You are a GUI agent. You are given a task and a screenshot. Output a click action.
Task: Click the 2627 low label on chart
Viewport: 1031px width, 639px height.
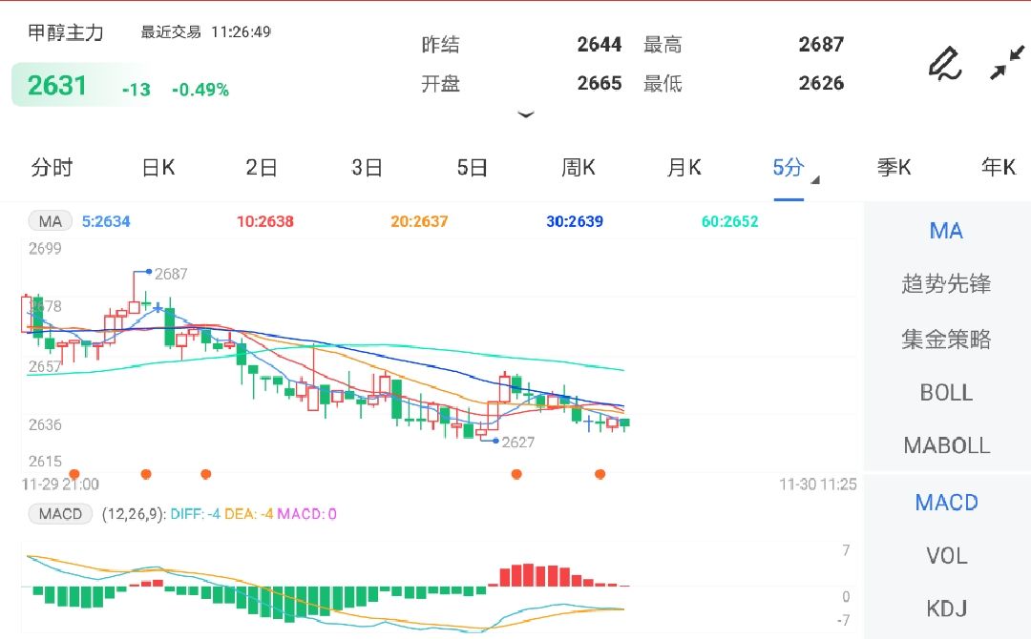point(518,442)
